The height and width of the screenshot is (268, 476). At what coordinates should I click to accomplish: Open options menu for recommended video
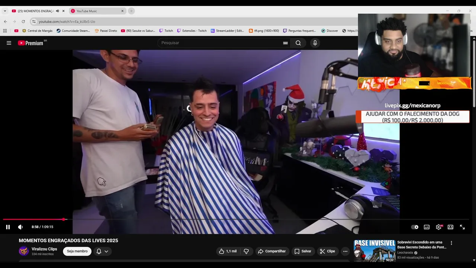coord(451,243)
